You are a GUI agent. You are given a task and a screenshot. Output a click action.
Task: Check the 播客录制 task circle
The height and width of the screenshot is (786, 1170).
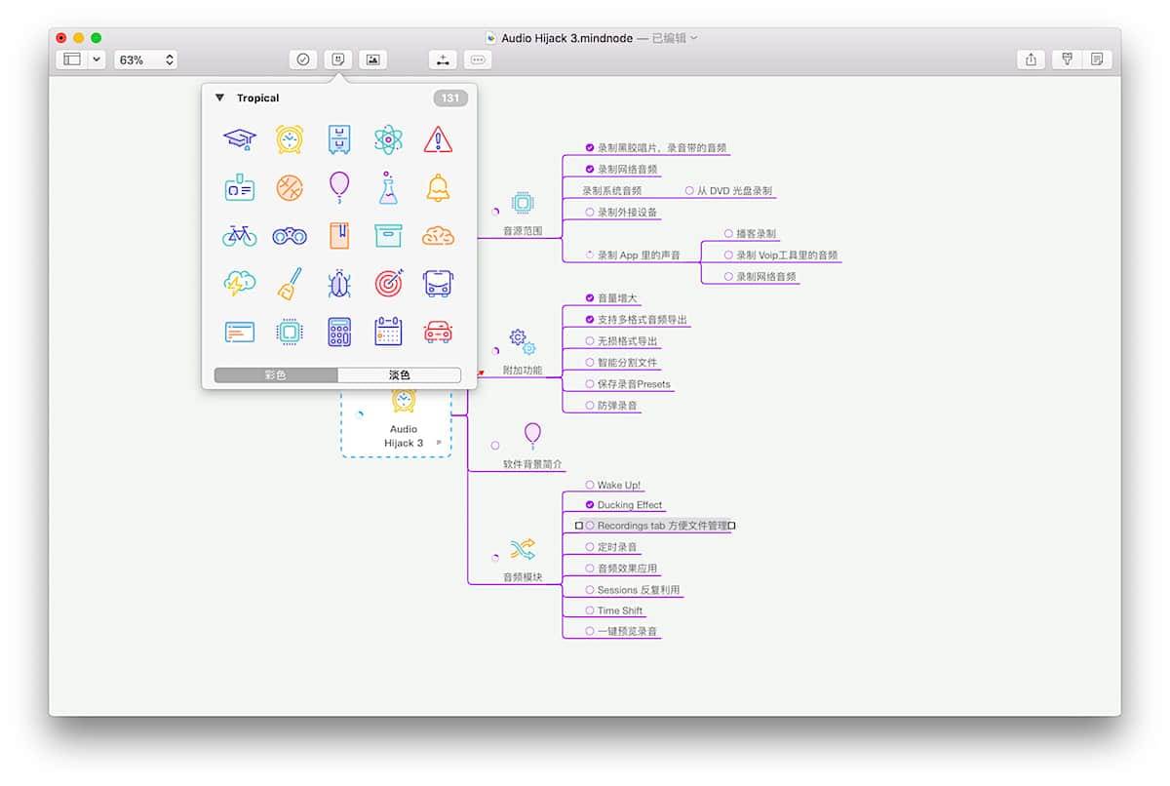click(728, 234)
